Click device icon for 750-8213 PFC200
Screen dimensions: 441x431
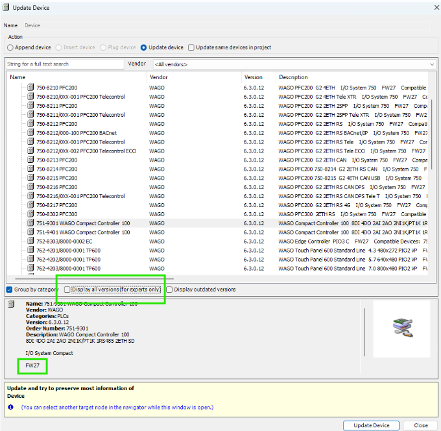[30, 160]
